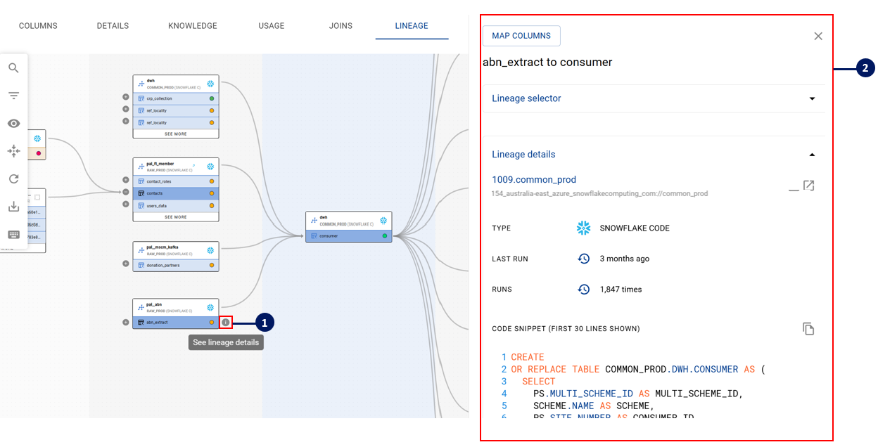Copy the code snippet
Screen dimensions: 878x447
tap(808, 329)
